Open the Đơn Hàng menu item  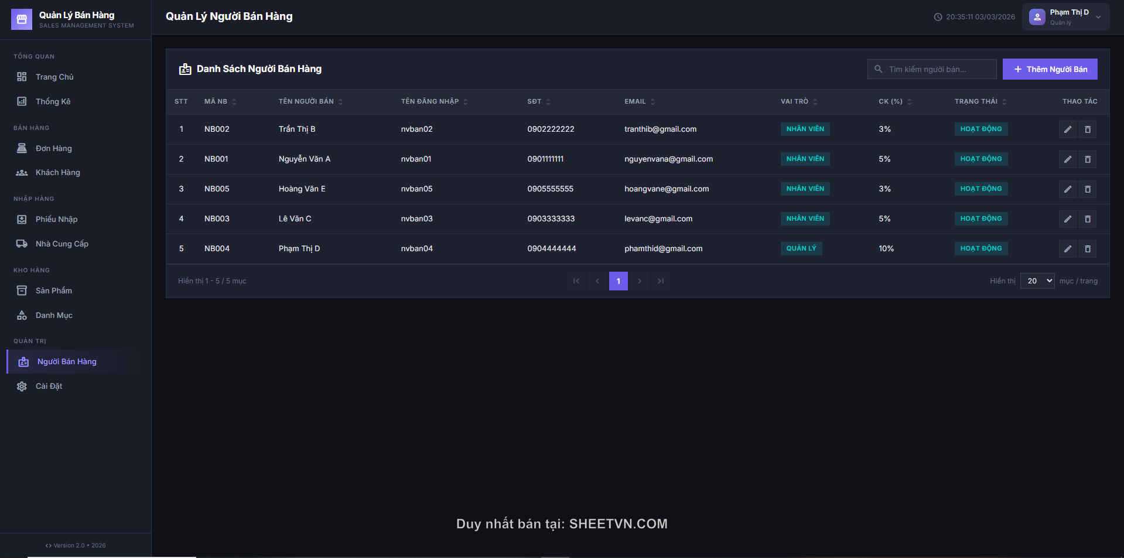tap(53, 149)
